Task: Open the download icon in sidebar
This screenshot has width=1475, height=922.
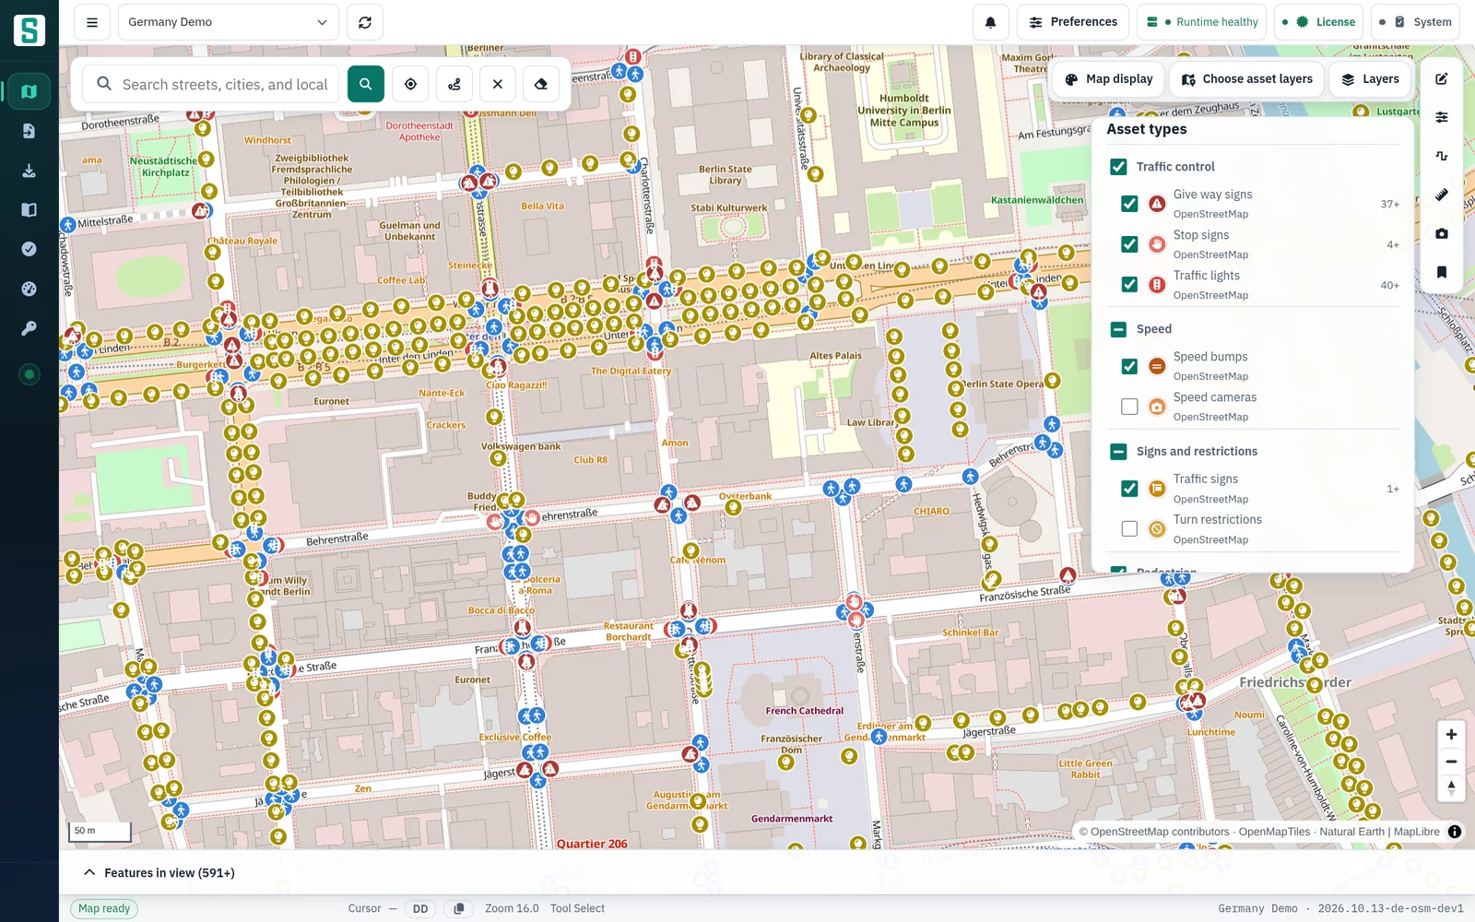Action: coord(29,171)
